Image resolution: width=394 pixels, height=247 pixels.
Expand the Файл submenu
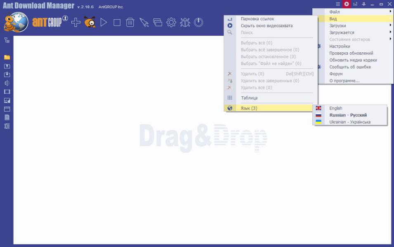pos(353,12)
